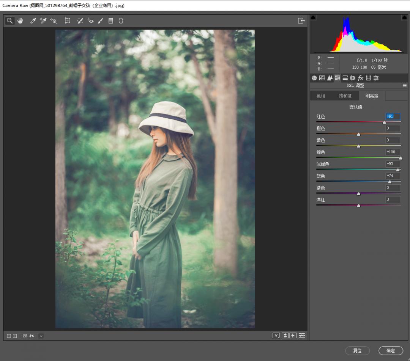This screenshot has width=410, height=361.
Task: Pick the Adjustment Brush tool
Action: (x=100, y=21)
